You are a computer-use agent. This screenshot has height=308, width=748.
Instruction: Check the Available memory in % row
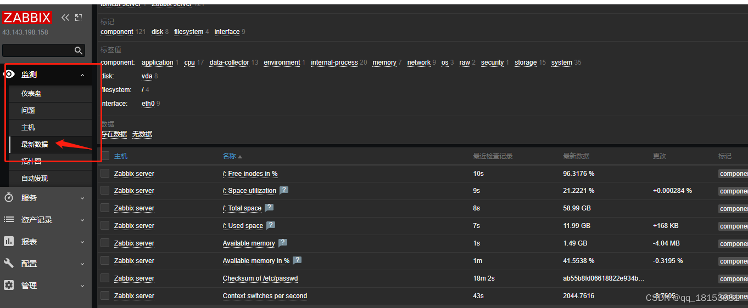(105, 260)
